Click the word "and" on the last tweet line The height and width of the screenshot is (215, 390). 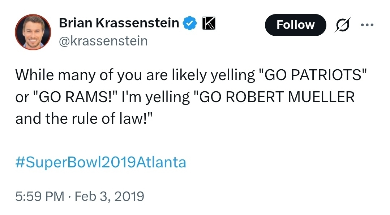tap(27, 119)
